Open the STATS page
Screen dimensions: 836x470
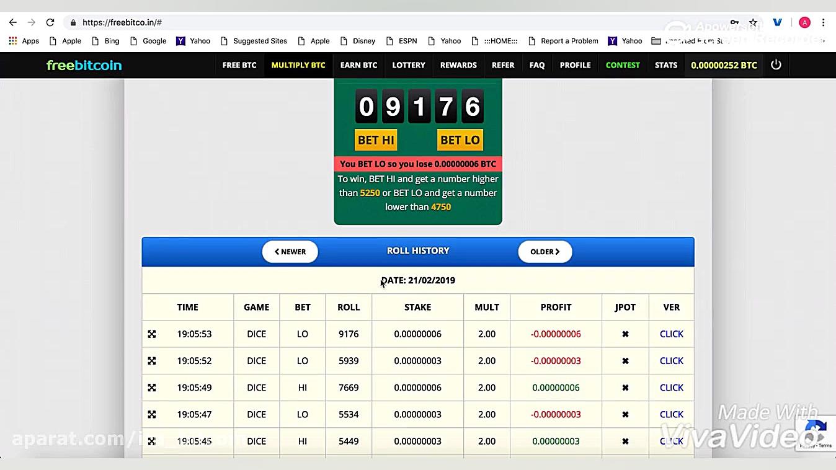point(666,65)
